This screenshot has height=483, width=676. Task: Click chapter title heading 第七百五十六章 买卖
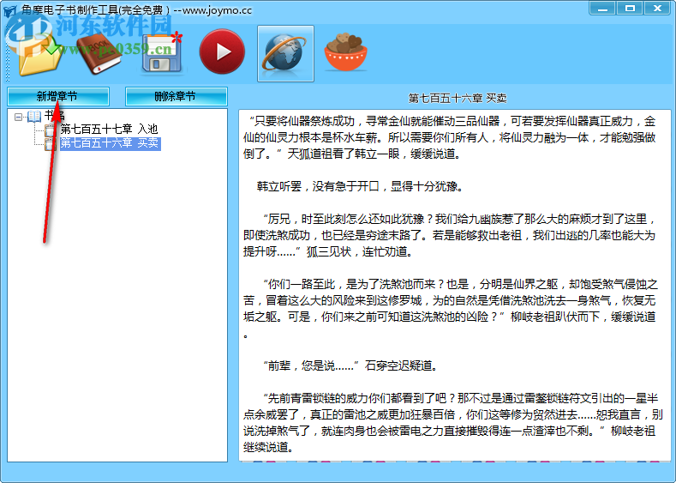pyautogui.click(x=458, y=99)
